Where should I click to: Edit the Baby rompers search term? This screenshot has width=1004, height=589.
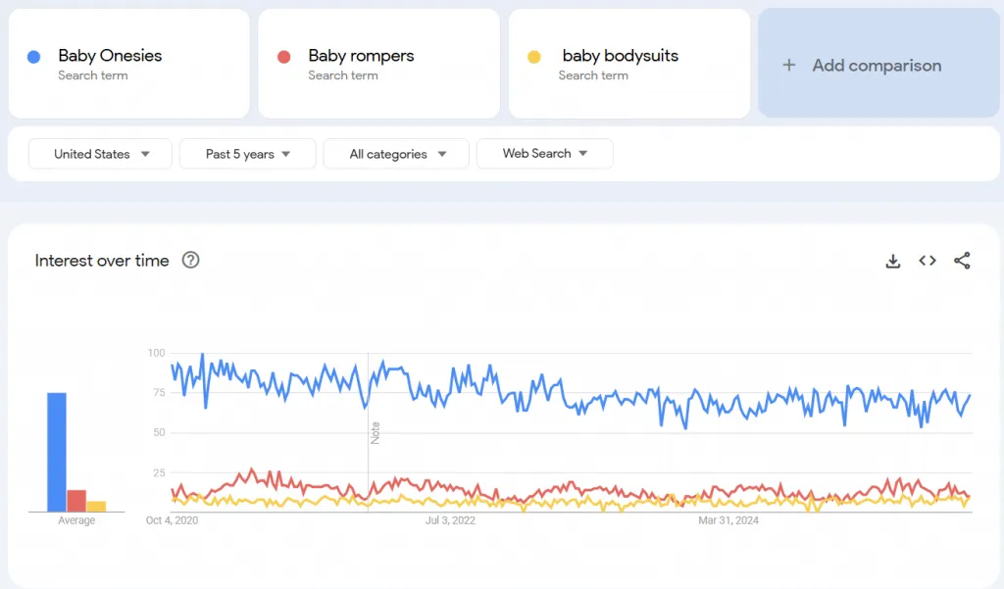(x=361, y=56)
